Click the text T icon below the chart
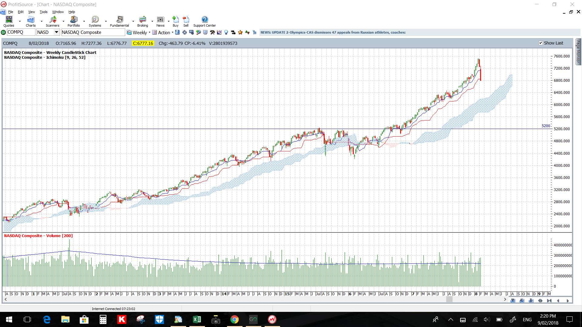The width and height of the screenshot is (582, 327). pos(513,301)
